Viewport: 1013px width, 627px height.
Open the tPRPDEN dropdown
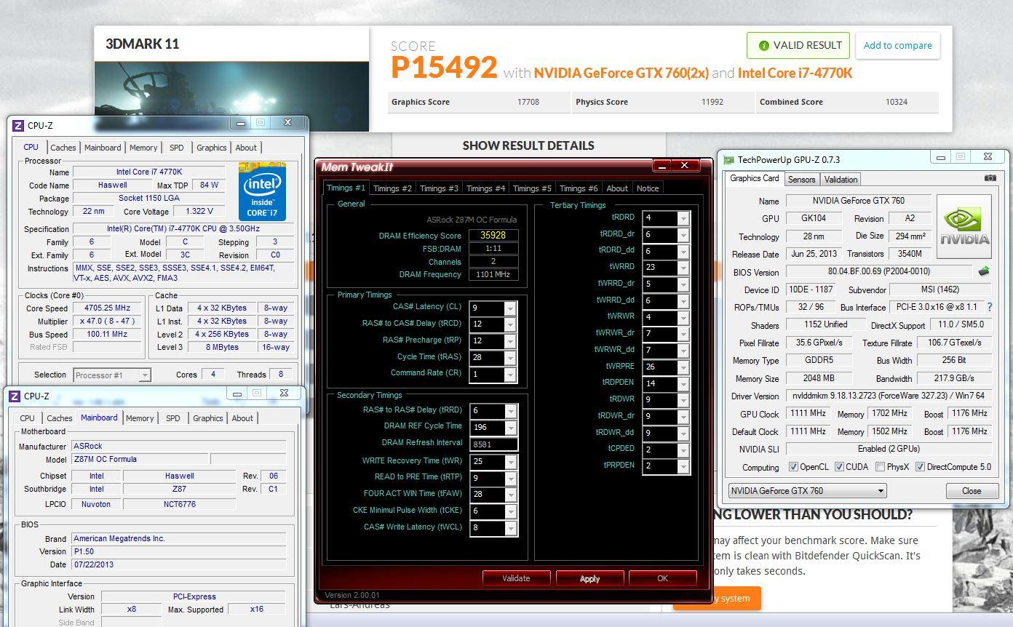coord(683,466)
